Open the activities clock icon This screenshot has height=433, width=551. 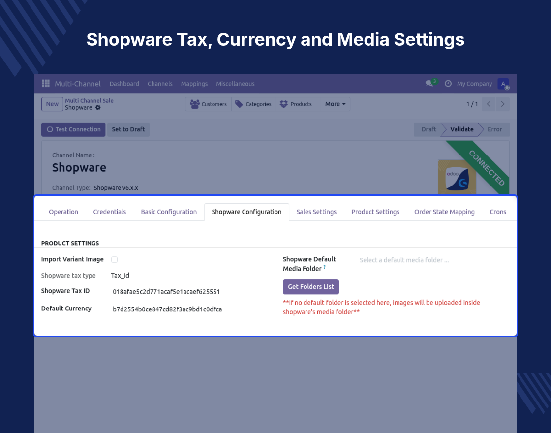coord(448,84)
